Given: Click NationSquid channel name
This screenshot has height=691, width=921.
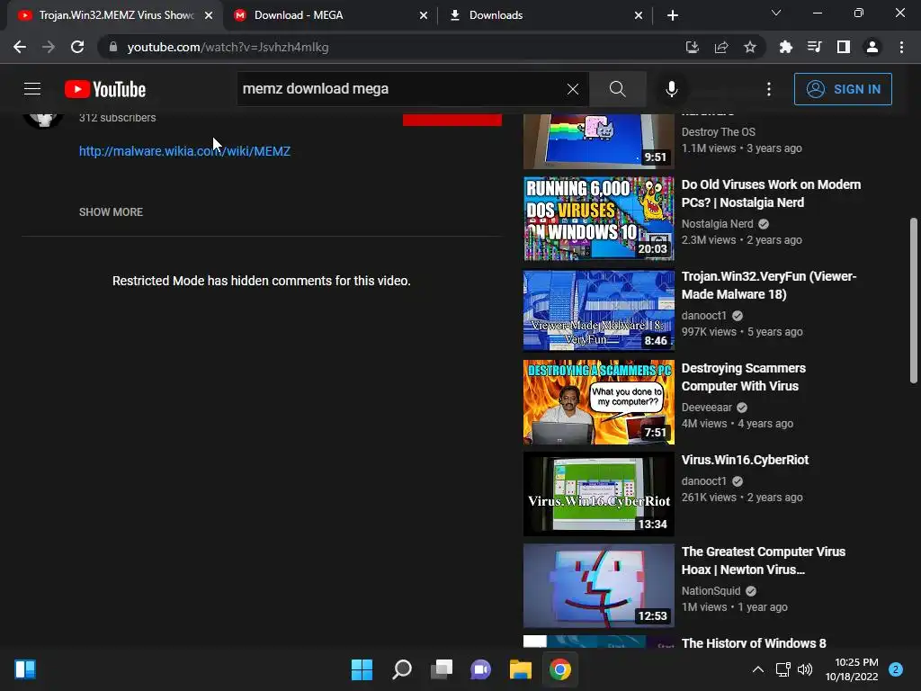Looking at the screenshot, I should pos(711,591).
